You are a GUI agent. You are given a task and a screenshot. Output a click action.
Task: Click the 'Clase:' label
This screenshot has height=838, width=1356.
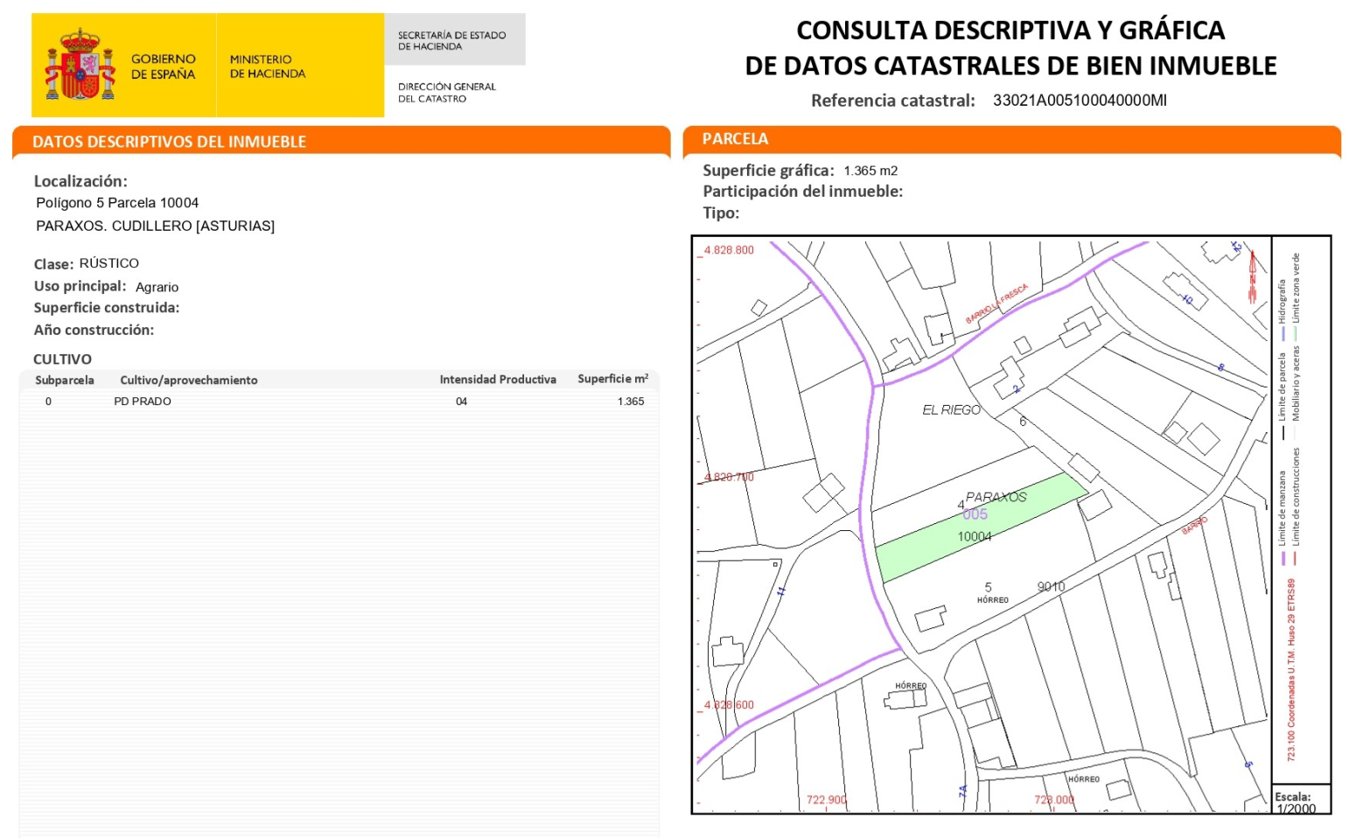[x=53, y=264]
